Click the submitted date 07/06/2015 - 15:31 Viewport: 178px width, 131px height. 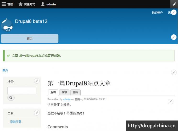tap(94, 99)
